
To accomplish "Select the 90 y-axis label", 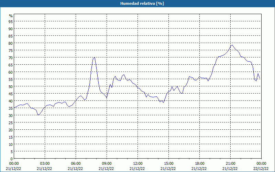I will [11, 29].
